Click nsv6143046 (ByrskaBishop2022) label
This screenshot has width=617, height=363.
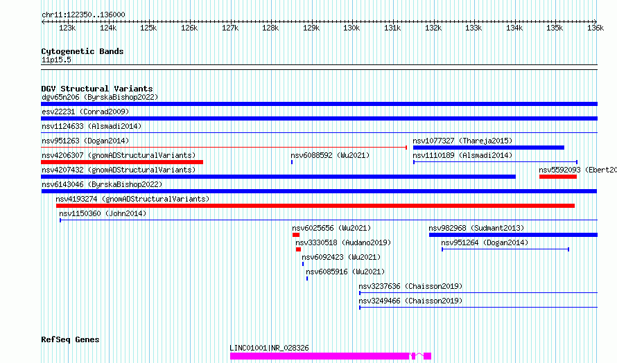[x=102, y=184]
